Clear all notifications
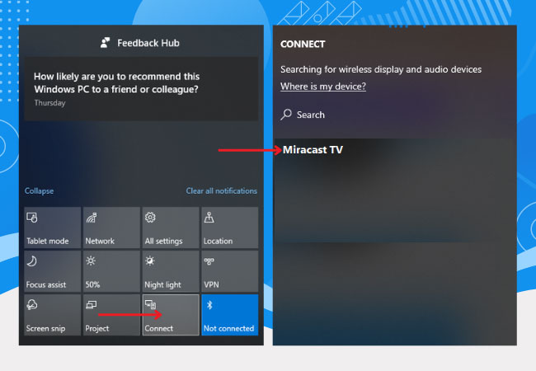The height and width of the screenshot is (371, 536). (x=221, y=190)
